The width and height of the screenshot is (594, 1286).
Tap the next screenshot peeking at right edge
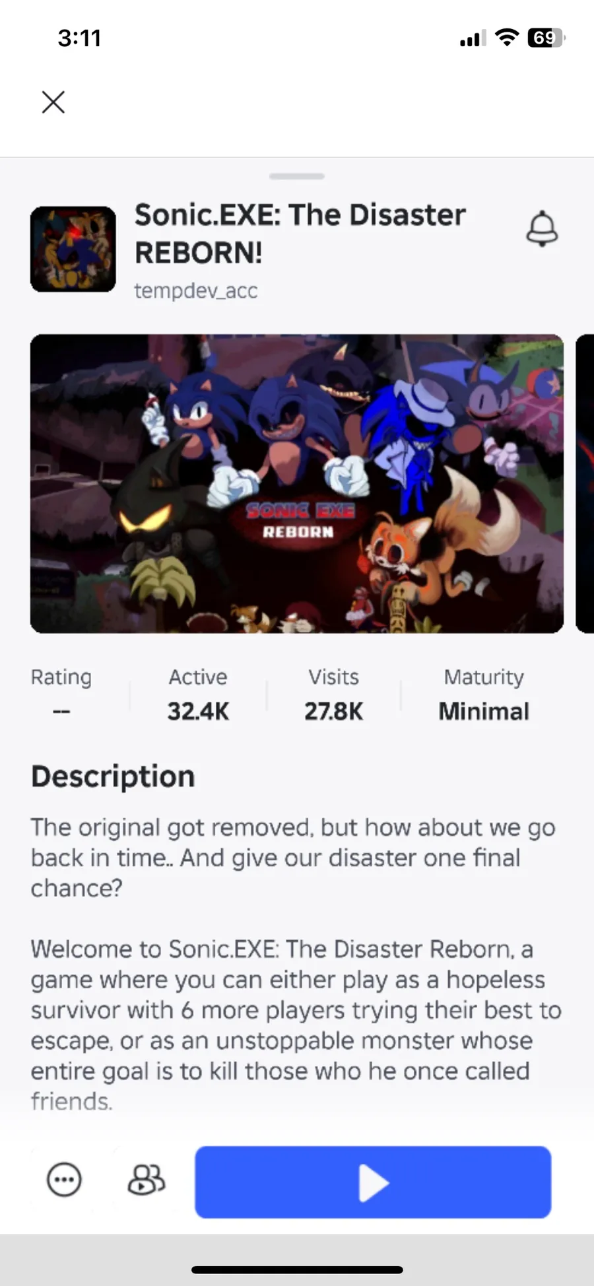pyautogui.click(x=585, y=484)
